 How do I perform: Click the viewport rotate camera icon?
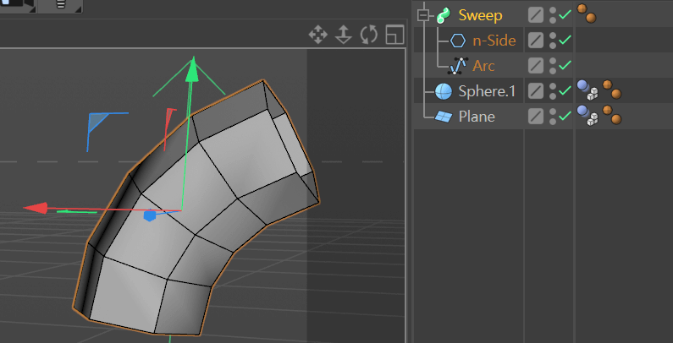pyautogui.click(x=369, y=35)
